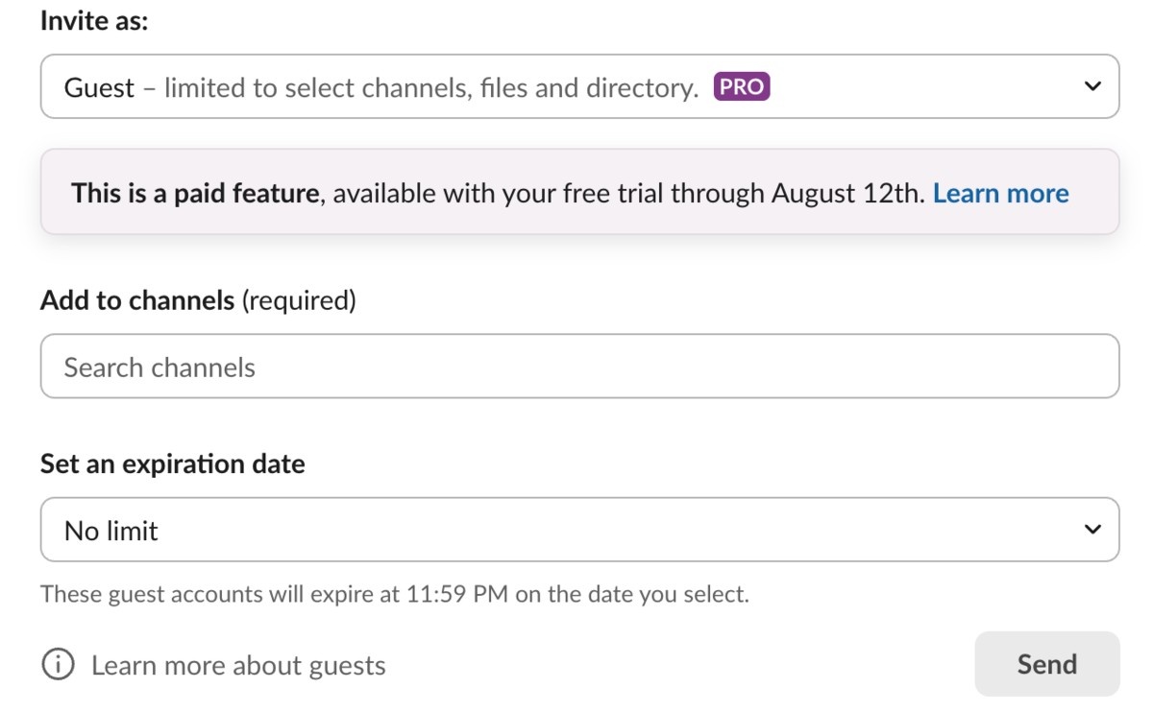Open "Learn more" about the paid feature
The image size is (1153, 712).
tap(1000, 193)
